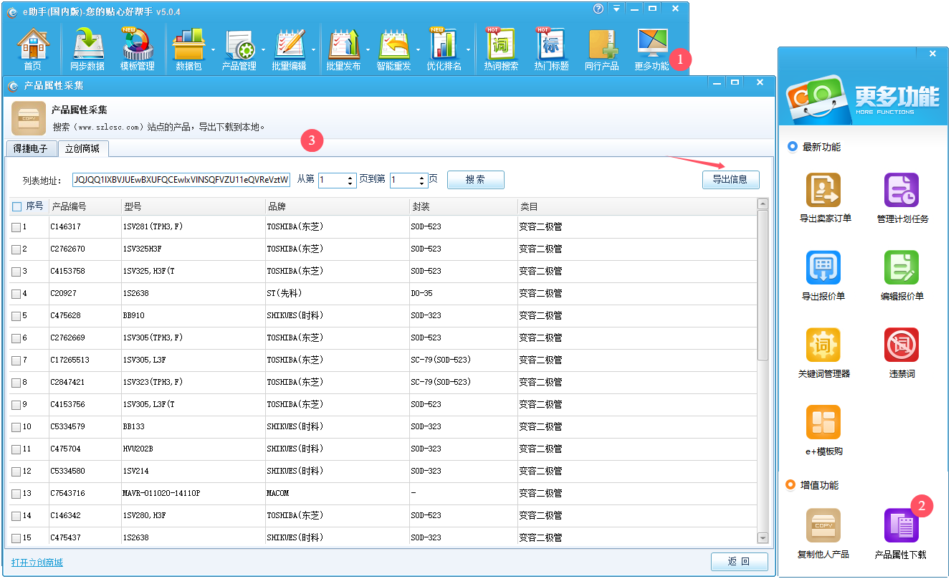Screen dimensions: 951x579
Task: Check the row 5 checkbox for C475628
Action: (16, 316)
